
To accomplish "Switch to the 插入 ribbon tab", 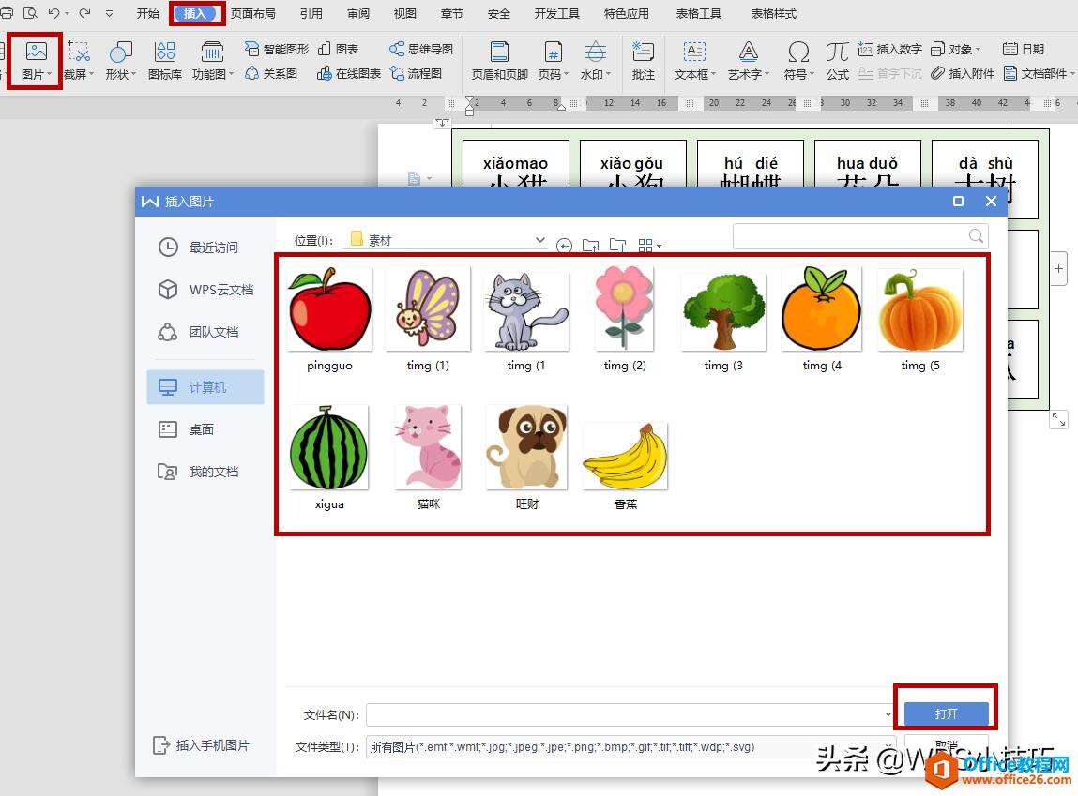I will click(196, 13).
